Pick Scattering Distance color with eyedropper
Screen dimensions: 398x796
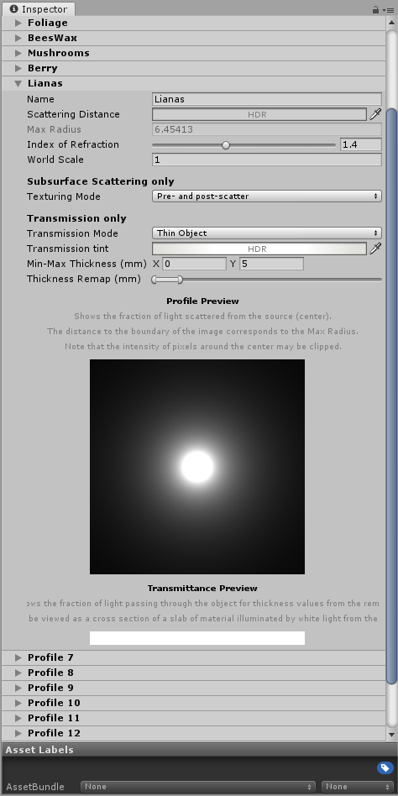(375, 114)
